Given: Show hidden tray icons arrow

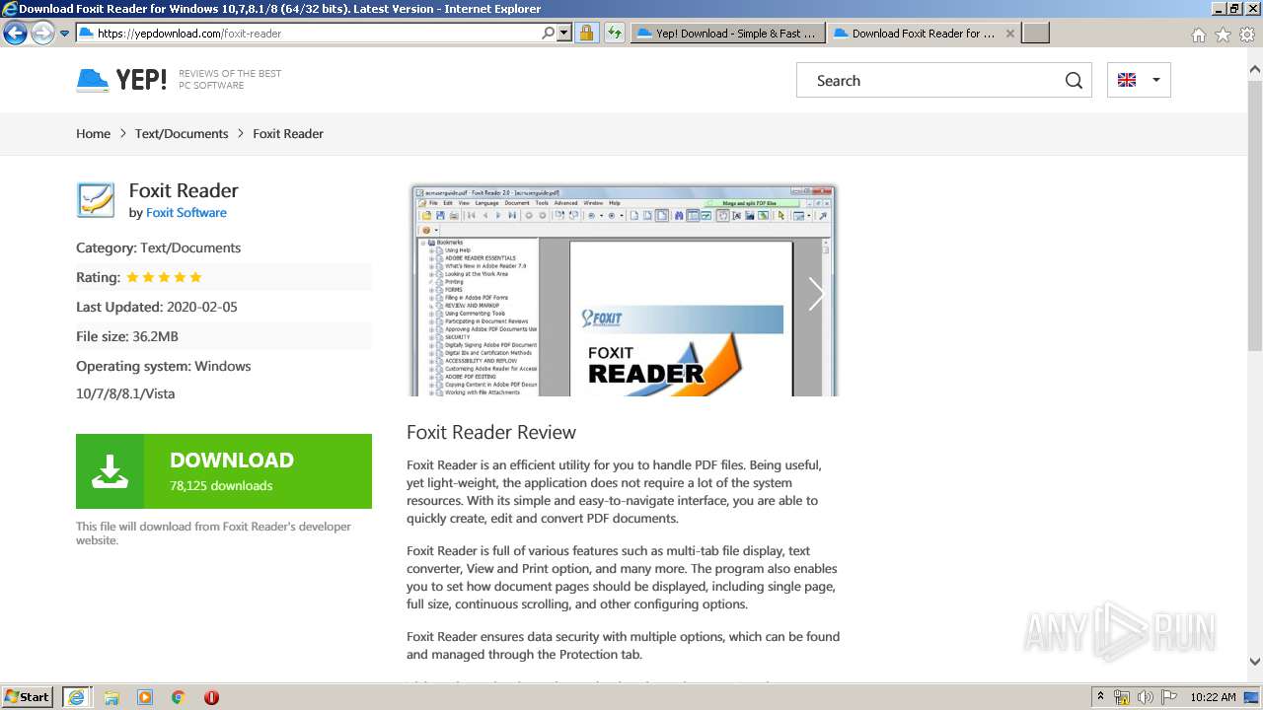Looking at the screenshot, I should [1101, 697].
